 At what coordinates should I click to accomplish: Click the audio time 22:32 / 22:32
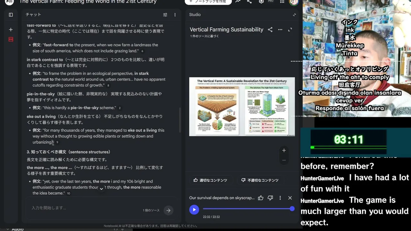click(211, 217)
